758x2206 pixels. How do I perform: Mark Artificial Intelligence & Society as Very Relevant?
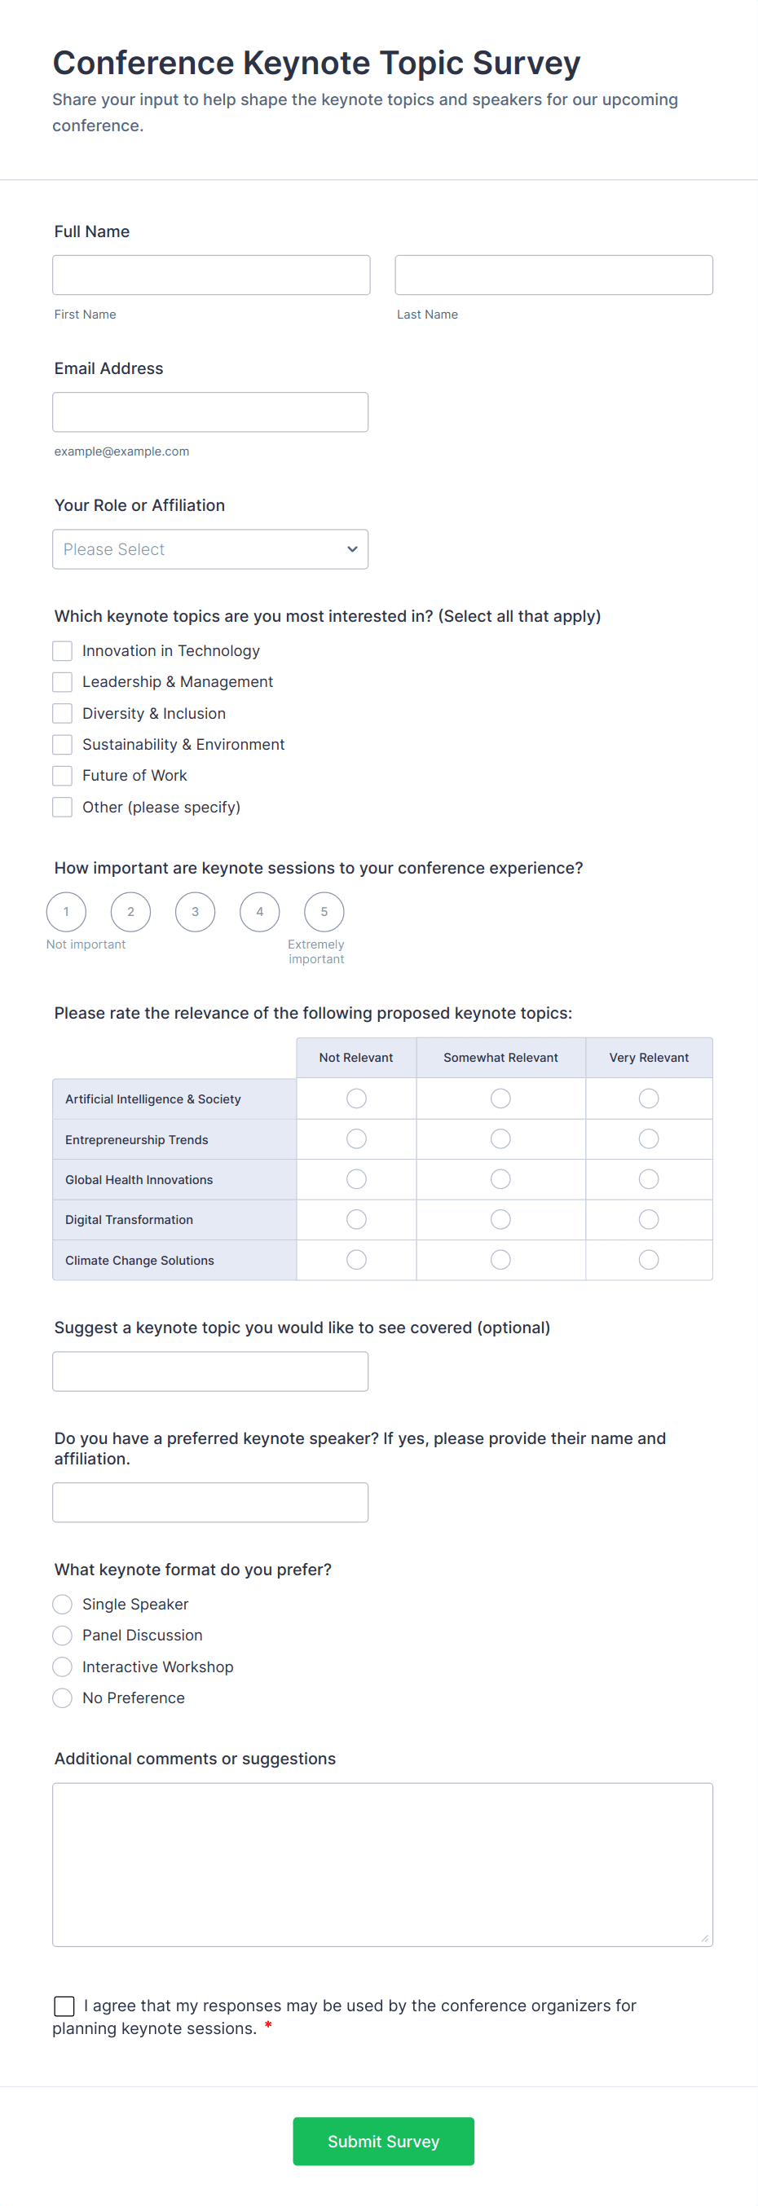tap(648, 1098)
